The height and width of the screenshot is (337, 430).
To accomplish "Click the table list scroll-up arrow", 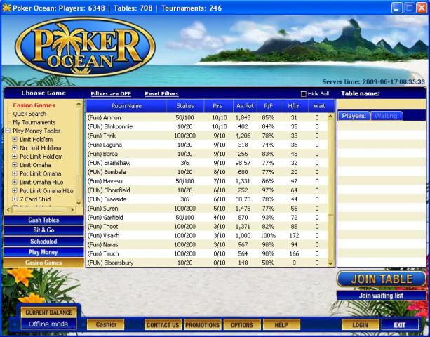I will (330, 117).
